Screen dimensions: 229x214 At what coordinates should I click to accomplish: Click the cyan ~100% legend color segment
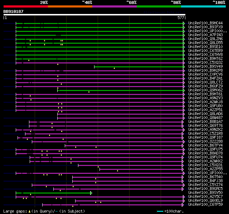(204, 6)
